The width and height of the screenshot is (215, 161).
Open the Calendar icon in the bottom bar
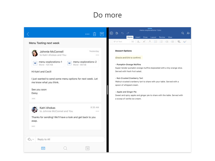click(x=87, y=148)
